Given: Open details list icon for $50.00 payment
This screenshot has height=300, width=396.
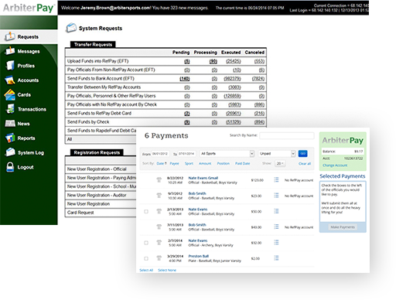Looking at the screenshot, I should pos(276,211).
